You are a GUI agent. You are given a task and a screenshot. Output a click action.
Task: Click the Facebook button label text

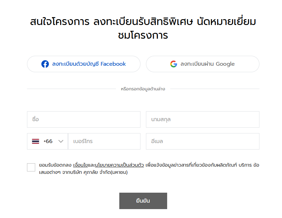pyautogui.click(x=89, y=64)
